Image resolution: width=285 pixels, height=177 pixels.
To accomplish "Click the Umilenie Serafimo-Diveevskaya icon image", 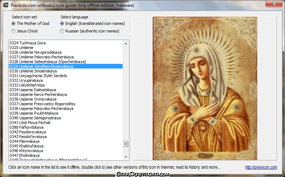I will 205,88.
